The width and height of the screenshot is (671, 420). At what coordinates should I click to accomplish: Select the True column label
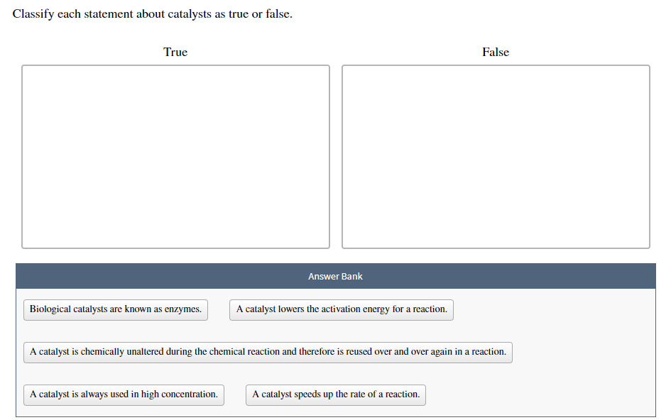click(x=175, y=52)
